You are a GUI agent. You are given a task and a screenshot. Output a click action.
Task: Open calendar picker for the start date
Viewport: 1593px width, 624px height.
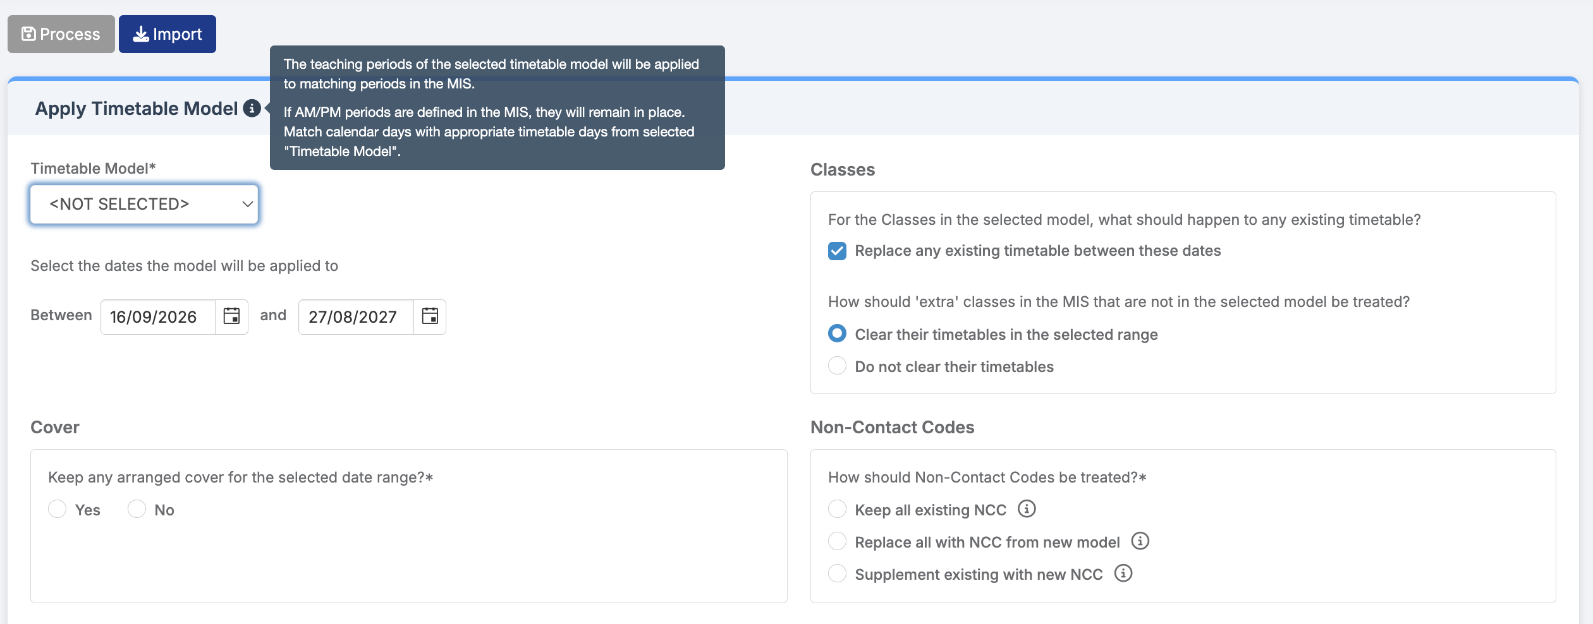232,316
